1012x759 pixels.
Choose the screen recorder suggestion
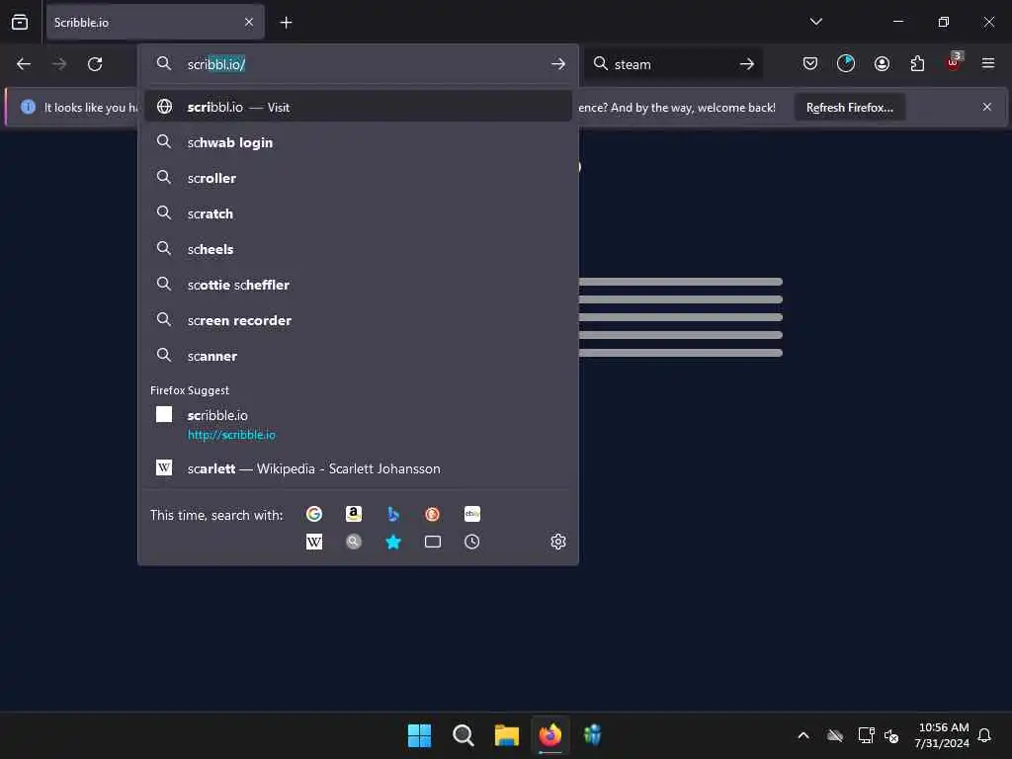(358, 320)
